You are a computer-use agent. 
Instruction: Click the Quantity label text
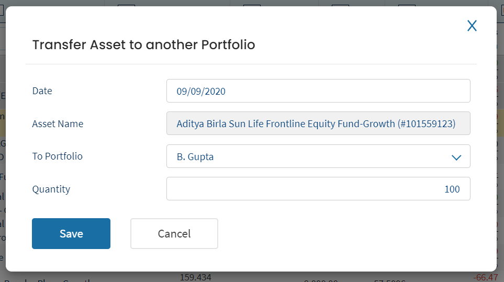pyautogui.click(x=51, y=189)
